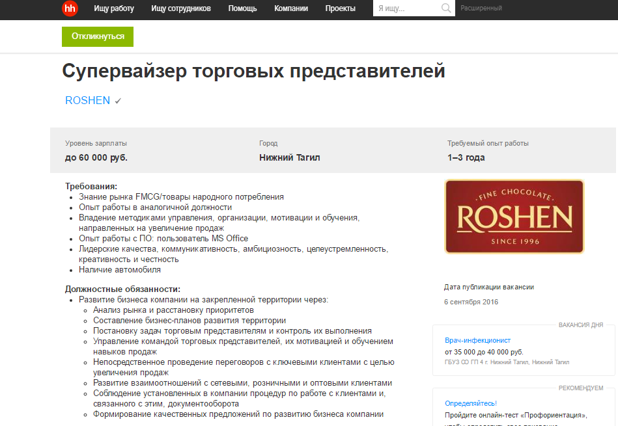
Task: Click the magnifier icon in the search box
Action: (446, 8)
